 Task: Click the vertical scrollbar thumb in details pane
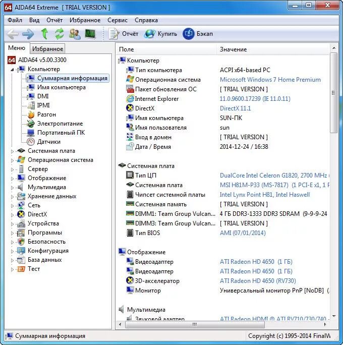click(x=334, y=93)
